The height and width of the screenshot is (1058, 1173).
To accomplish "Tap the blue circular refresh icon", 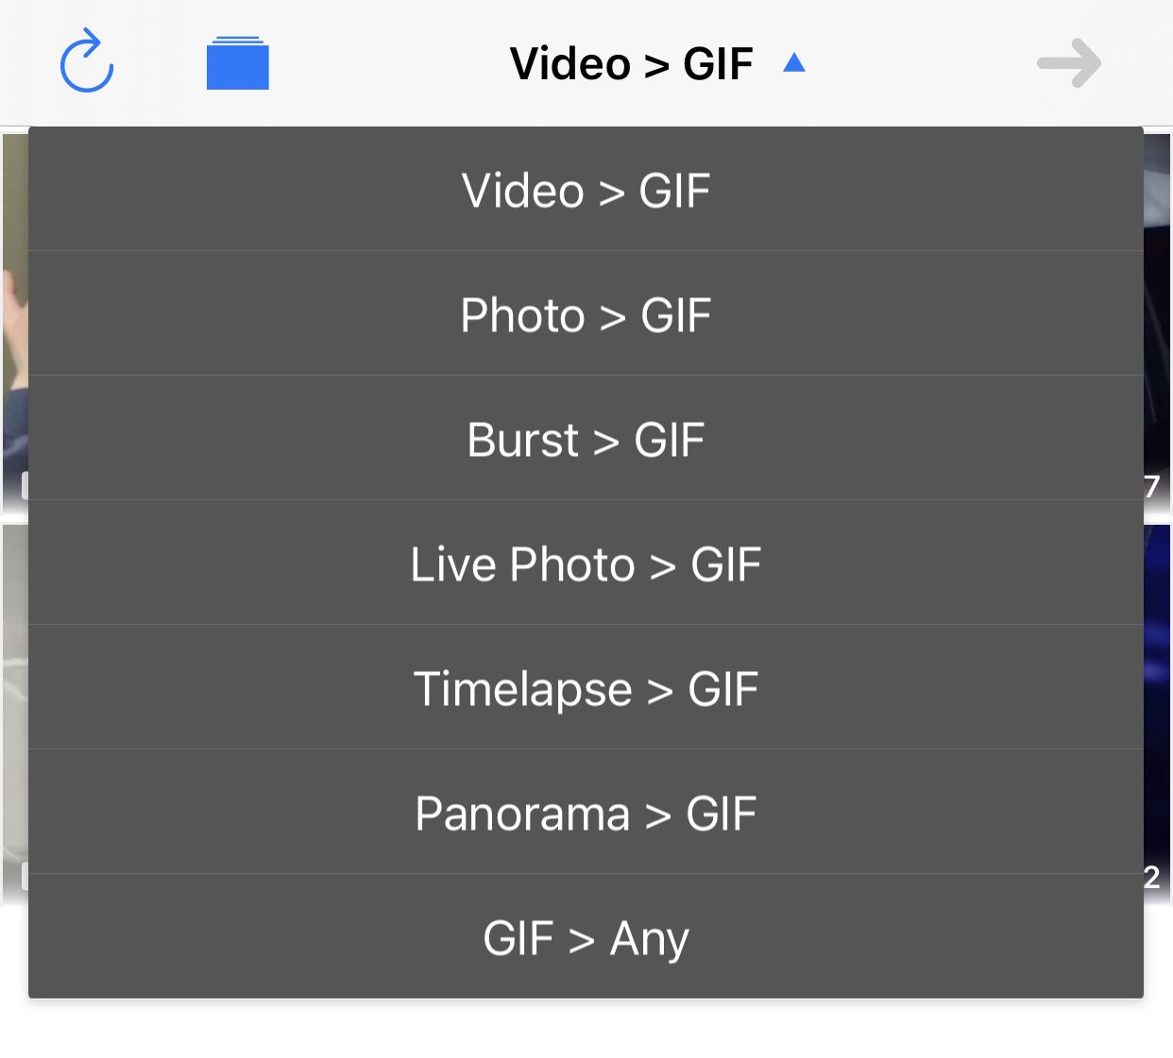I will pyautogui.click(x=87, y=61).
